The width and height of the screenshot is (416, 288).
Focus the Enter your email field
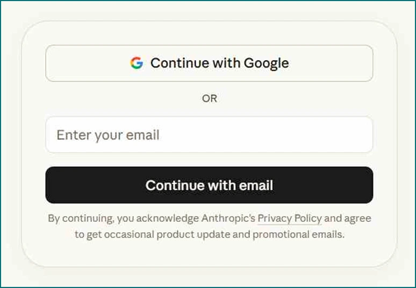coord(209,134)
